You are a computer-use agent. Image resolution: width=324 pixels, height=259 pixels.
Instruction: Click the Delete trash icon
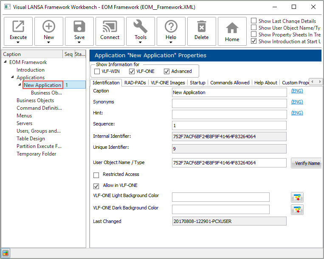(x=202, y=27)
